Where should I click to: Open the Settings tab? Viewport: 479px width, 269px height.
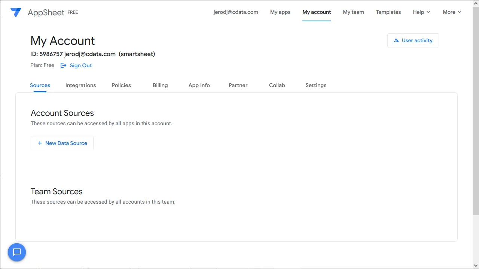[x=316, y=85]
